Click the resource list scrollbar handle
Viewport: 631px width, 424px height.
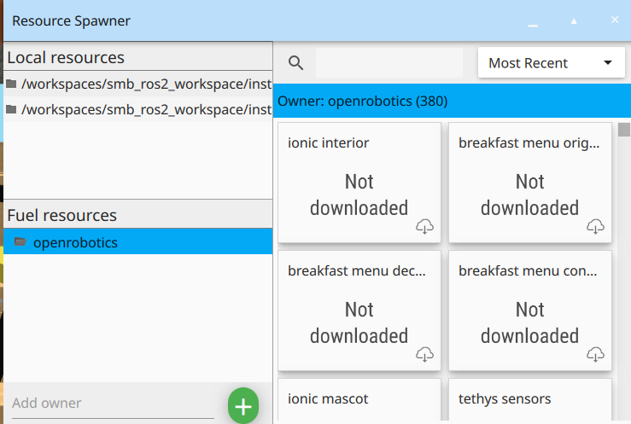tap(624, 130)
